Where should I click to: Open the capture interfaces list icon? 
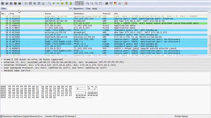pyautogui.click(x=2, y=3)
